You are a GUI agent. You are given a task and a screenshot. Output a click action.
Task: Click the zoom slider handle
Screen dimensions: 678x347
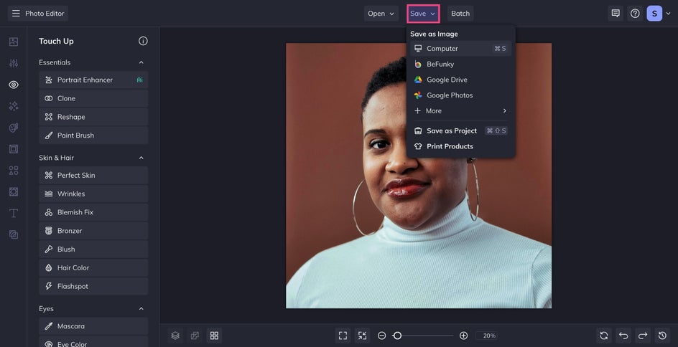tap(397, 336)
